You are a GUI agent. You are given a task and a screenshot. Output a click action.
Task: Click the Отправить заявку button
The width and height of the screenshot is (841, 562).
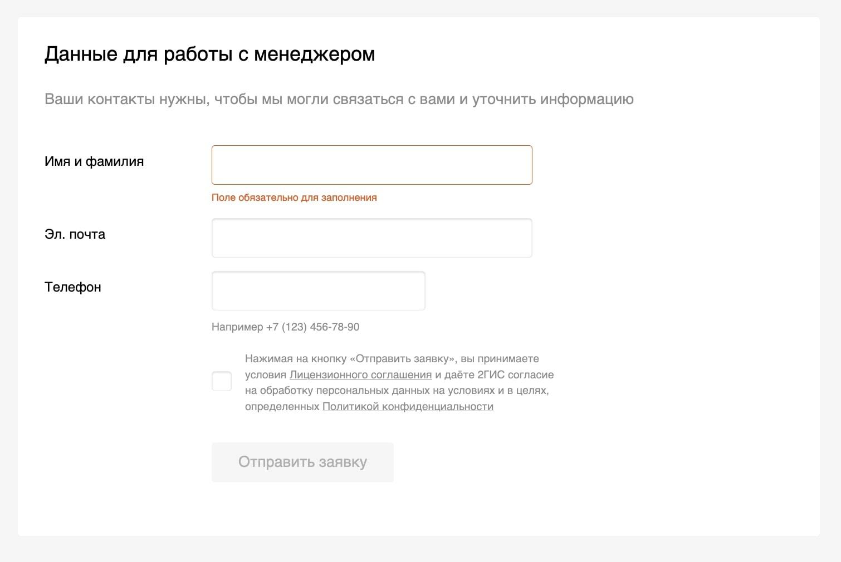[302, 462]
